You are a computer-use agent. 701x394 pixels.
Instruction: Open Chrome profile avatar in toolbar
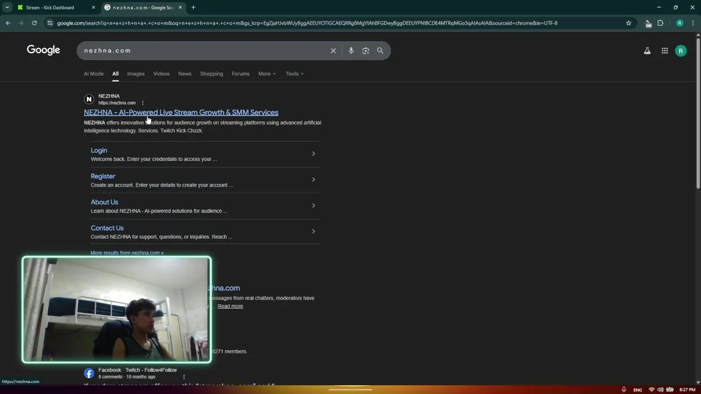coord(680,23)
